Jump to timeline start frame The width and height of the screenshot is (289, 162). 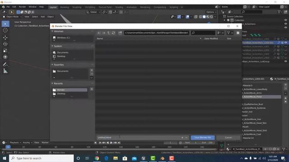tap(100, 143)
